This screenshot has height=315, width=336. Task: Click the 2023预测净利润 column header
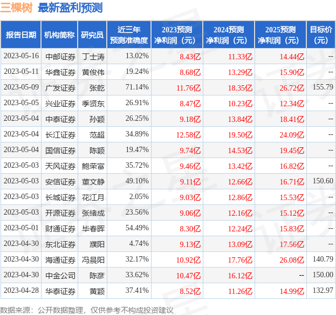click(x=177, y=35)
